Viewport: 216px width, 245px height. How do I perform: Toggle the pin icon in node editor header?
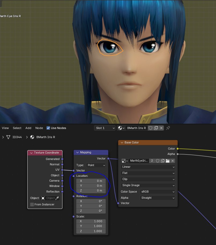(x=168, y=128)
